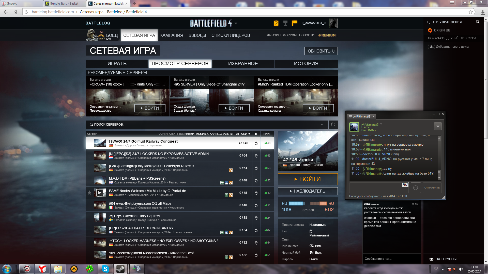
Task: Click the large orange ВОЙТИ join button
Action: 308,179
